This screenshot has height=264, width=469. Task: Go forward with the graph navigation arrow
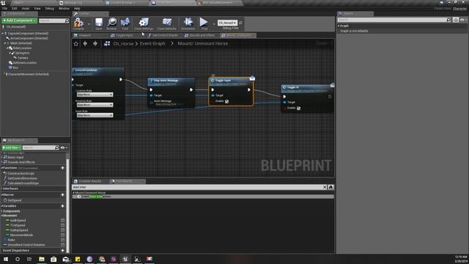point(95,44)
